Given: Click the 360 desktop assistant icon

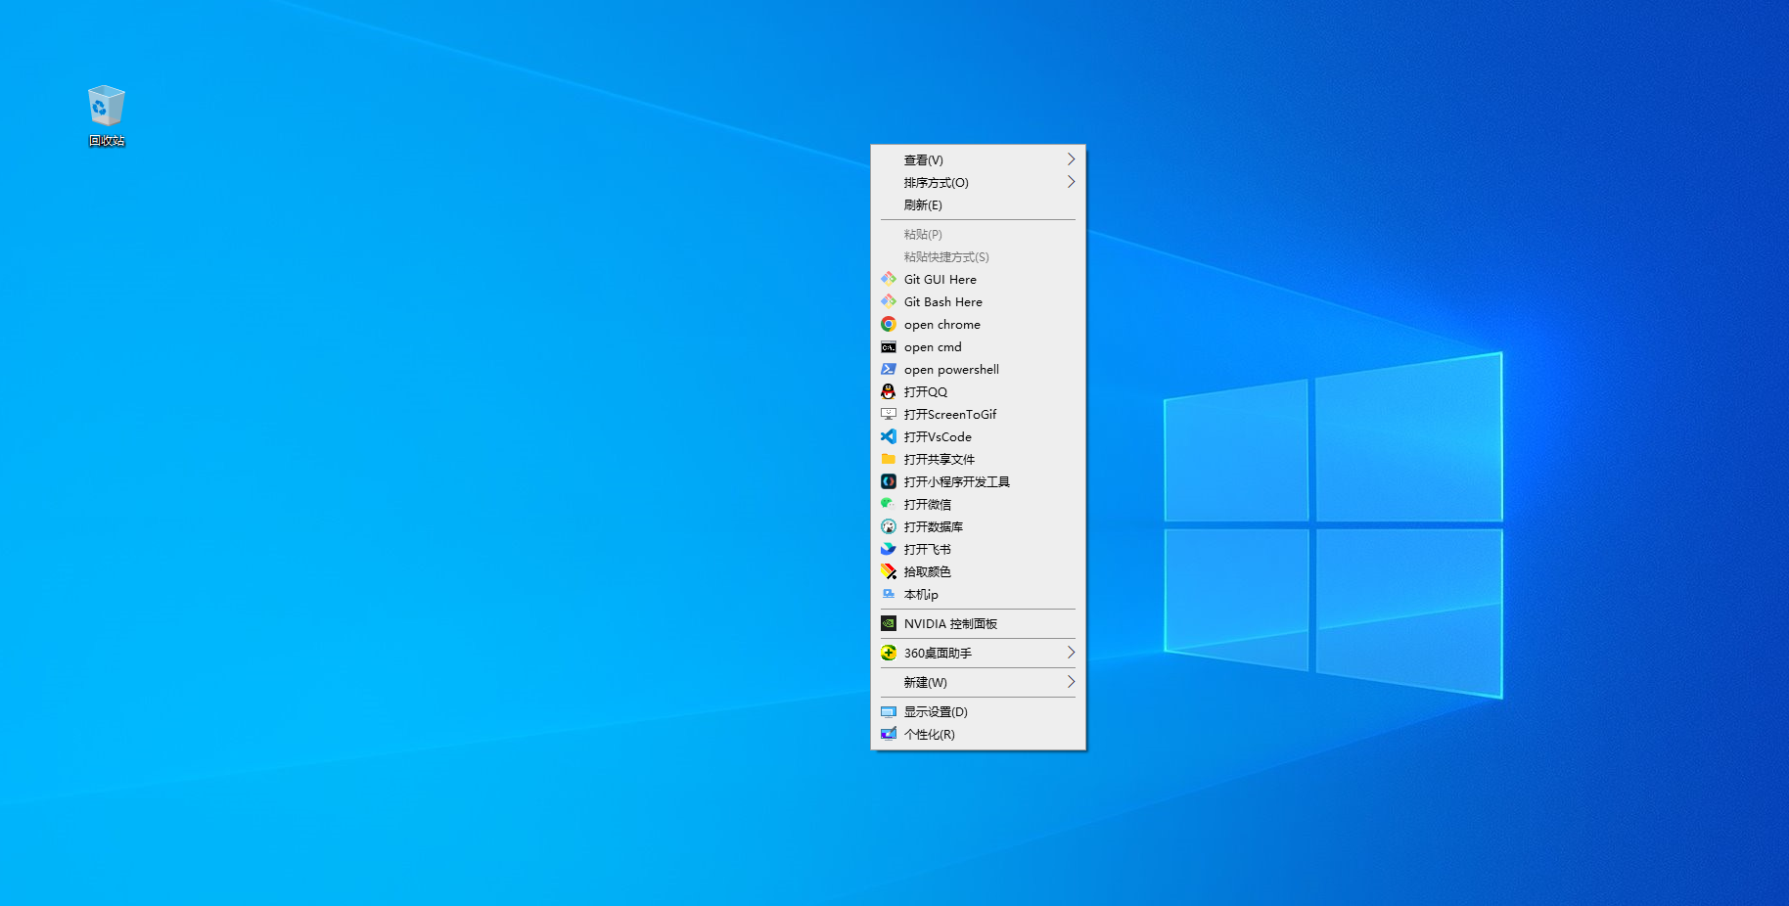Looking at the screenshot, I should coord(889,653).
